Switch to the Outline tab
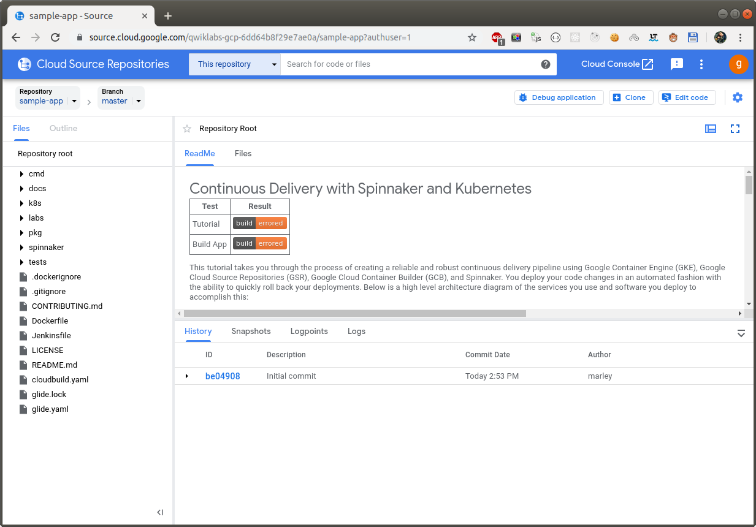The width and height of the screenshot is (756, 527). tap(63, 129)
